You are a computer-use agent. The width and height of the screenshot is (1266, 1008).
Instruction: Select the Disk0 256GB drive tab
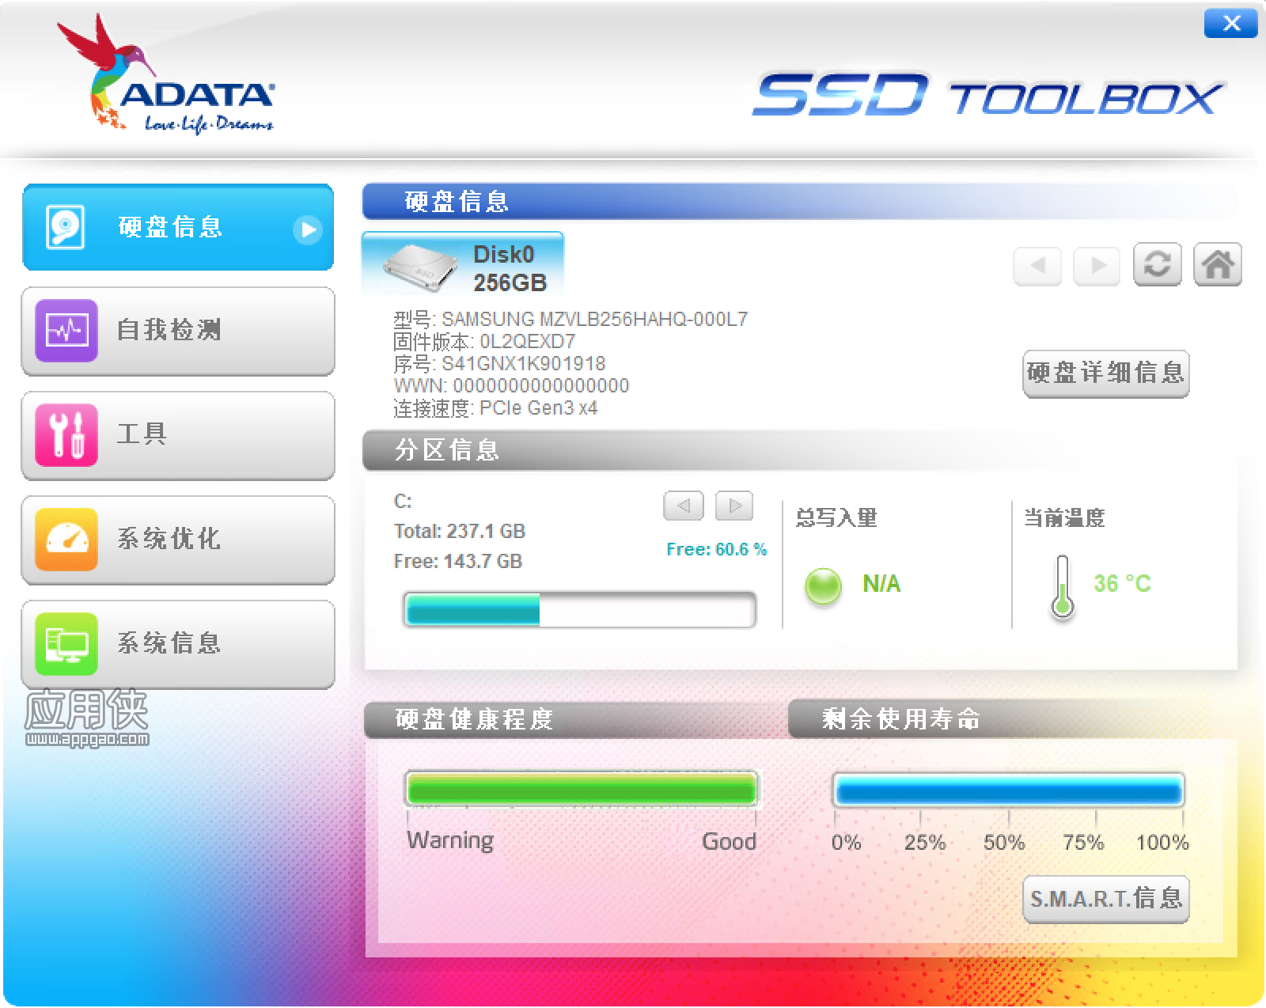coord(463,265)
